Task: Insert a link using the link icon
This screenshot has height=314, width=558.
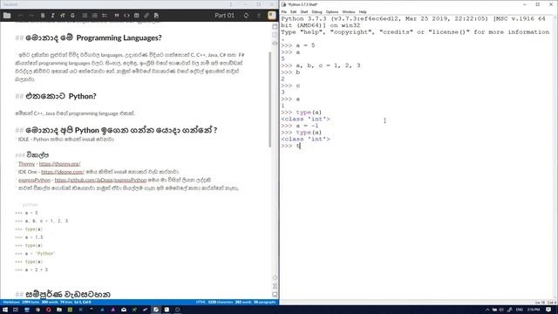Action: [146, 16]
